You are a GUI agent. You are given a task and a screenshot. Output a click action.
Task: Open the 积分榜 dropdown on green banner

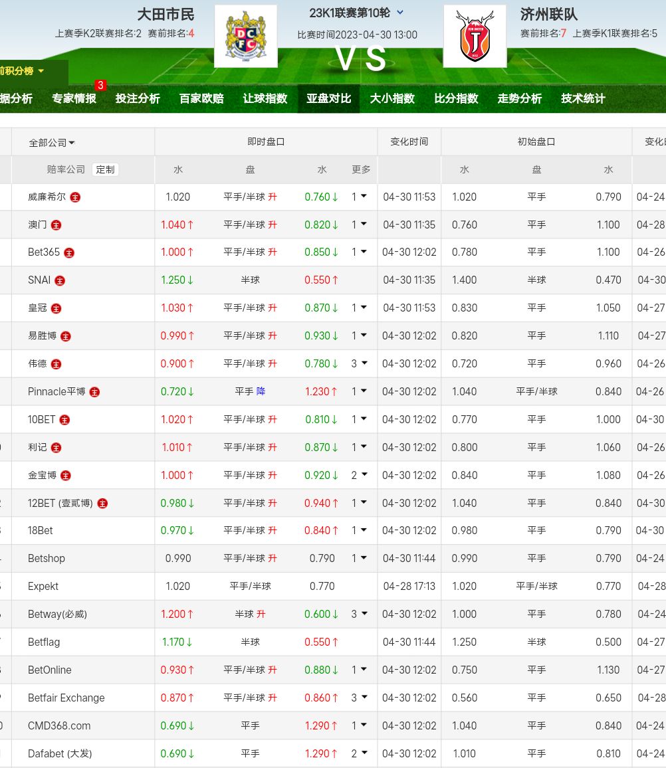coord(23,71)
